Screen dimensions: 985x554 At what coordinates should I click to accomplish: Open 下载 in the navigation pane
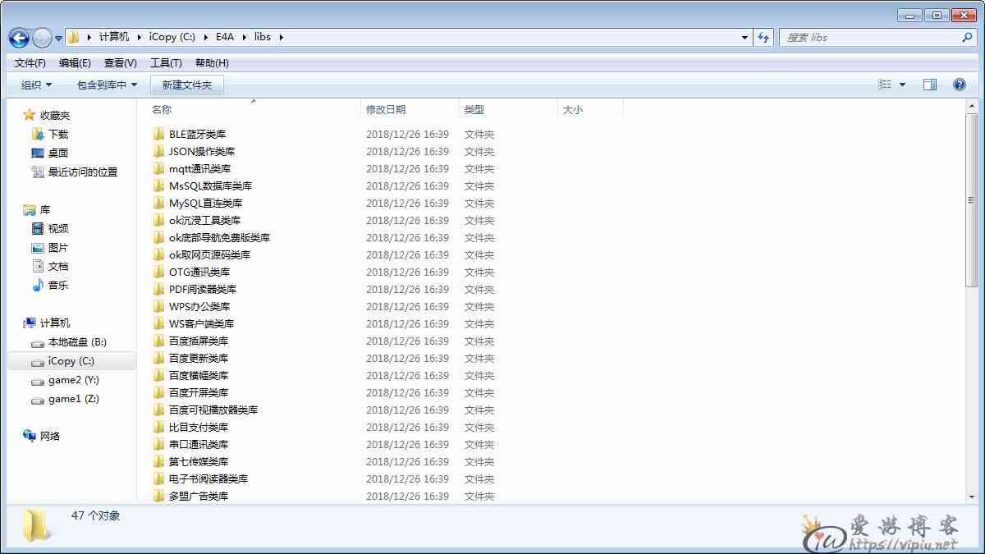click(58, 134)
